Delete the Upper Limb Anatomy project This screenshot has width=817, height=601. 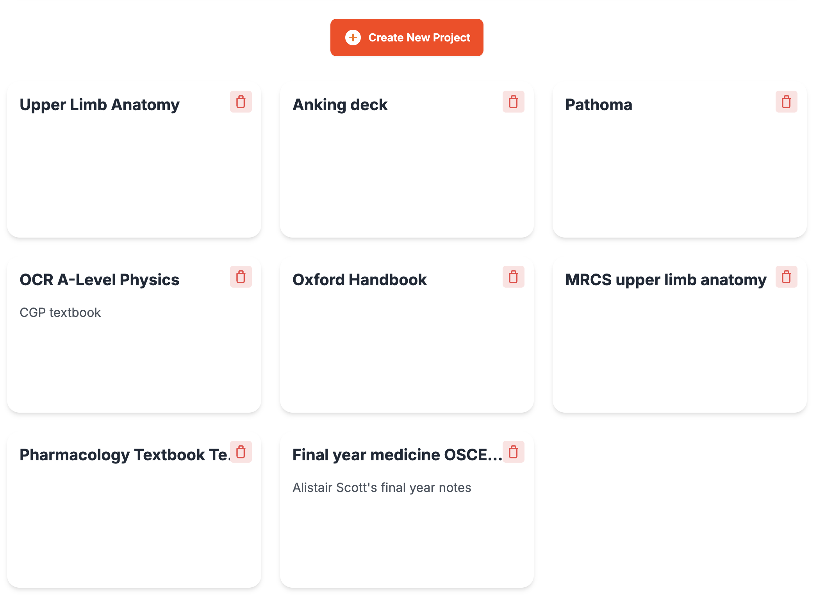coord(241,102)
